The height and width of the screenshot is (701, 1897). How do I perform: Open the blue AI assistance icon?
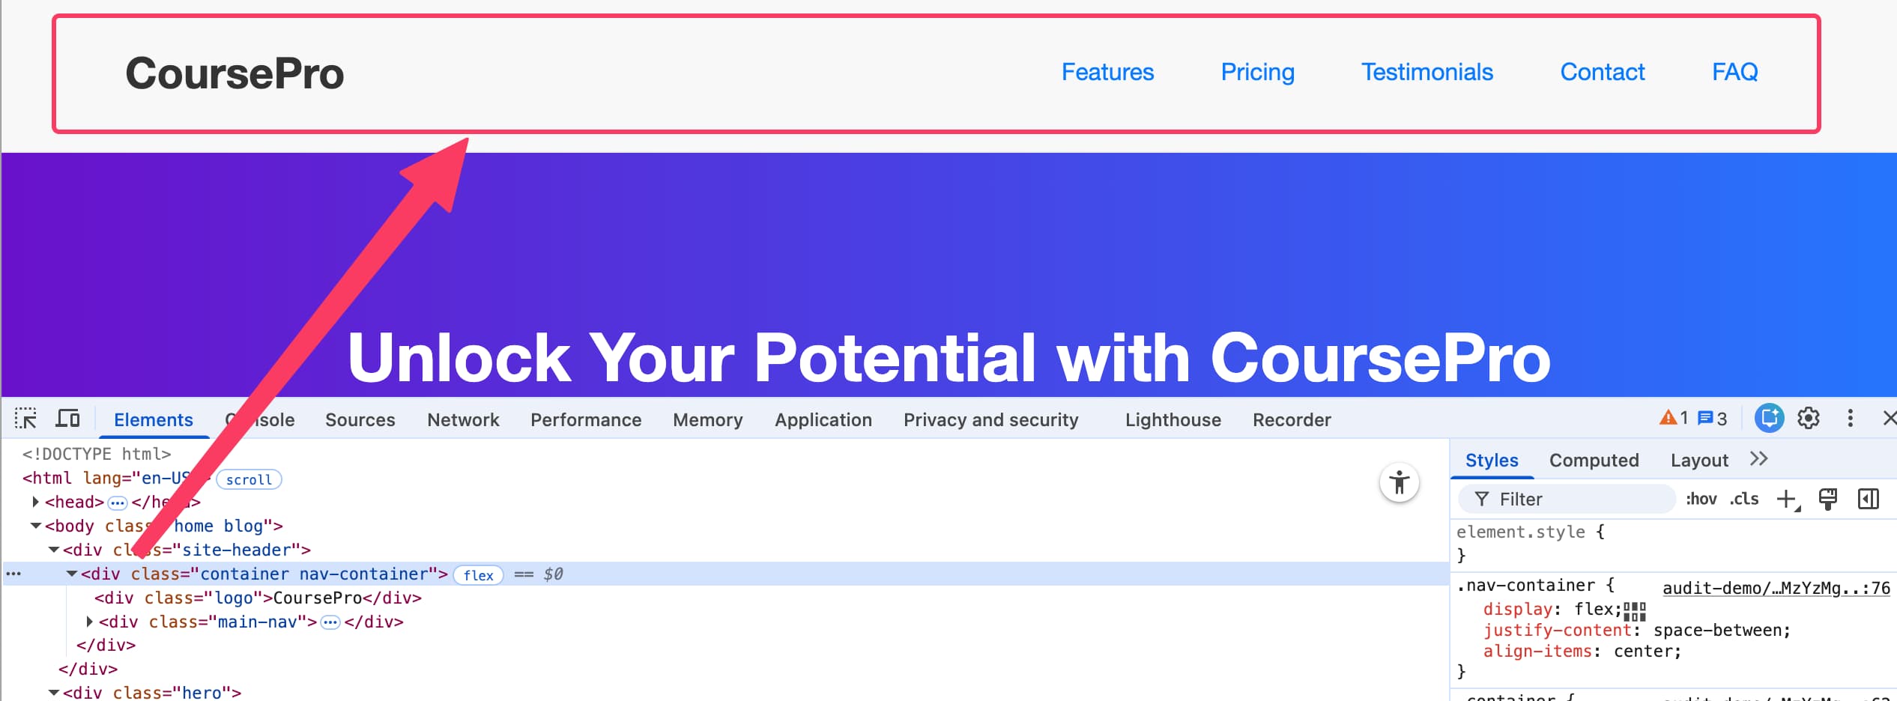[x=1769, y=418]
